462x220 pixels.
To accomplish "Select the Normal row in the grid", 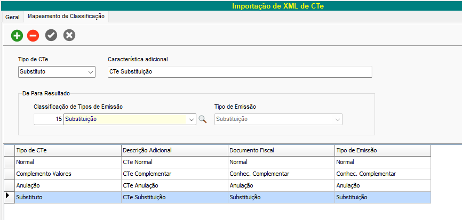I will coord(68,162).
